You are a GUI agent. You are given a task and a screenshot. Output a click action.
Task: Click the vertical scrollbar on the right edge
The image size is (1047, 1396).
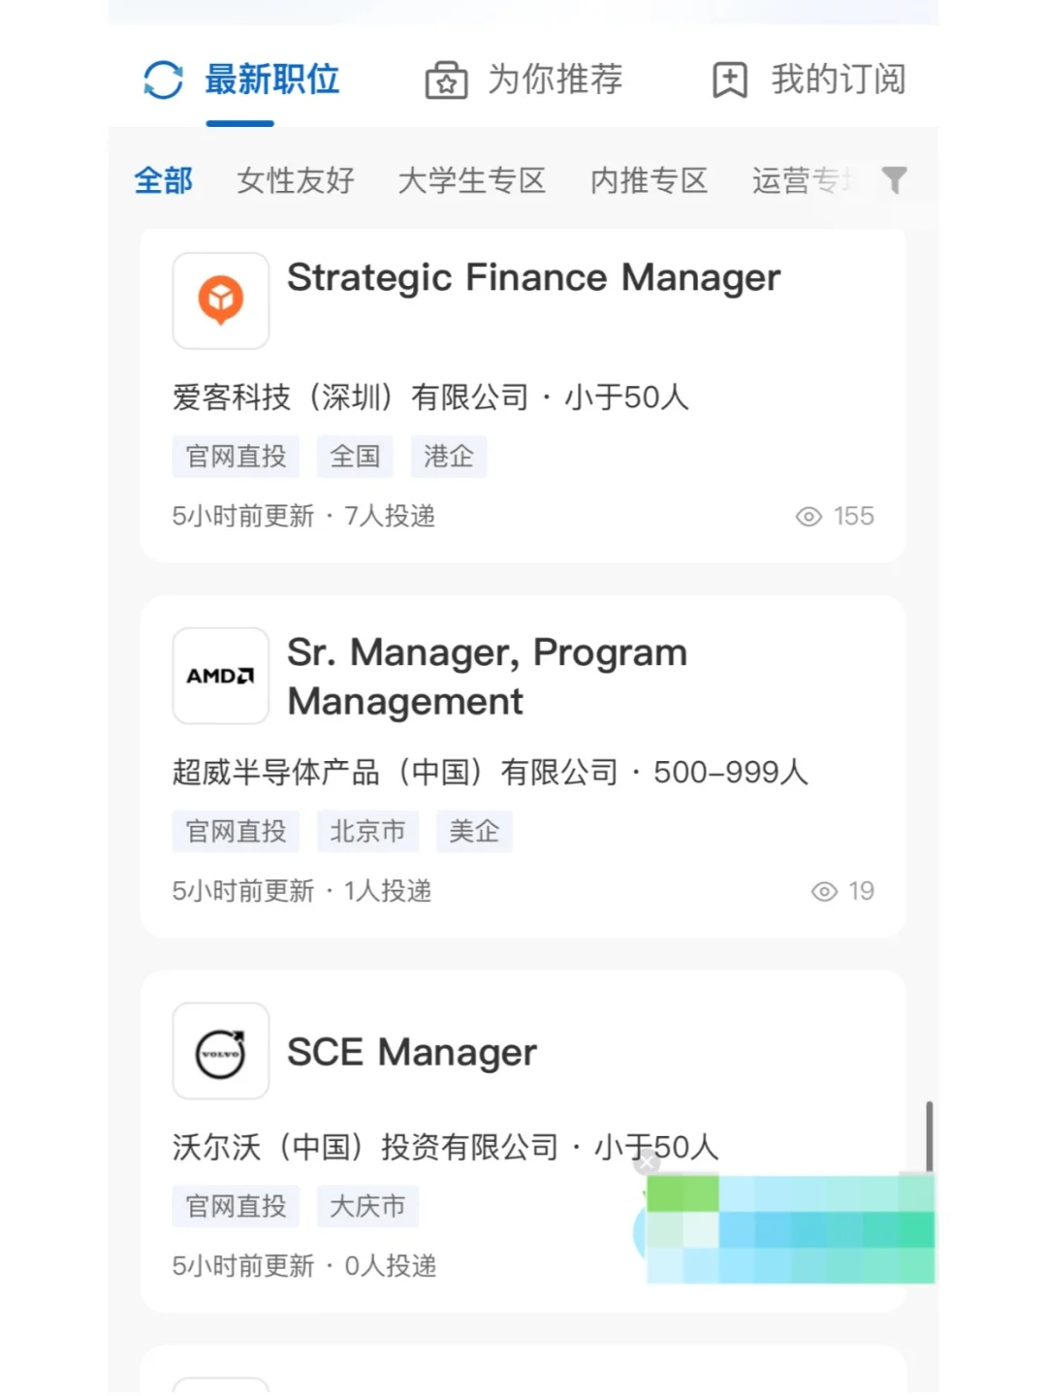pyautogui.click(x=929, y=1137)
